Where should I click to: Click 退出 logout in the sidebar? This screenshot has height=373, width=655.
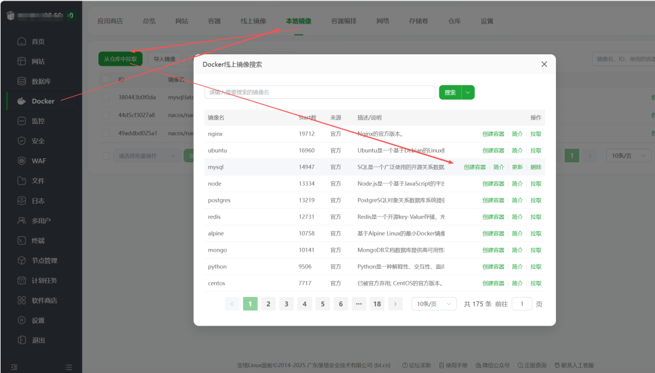(38, 340)
